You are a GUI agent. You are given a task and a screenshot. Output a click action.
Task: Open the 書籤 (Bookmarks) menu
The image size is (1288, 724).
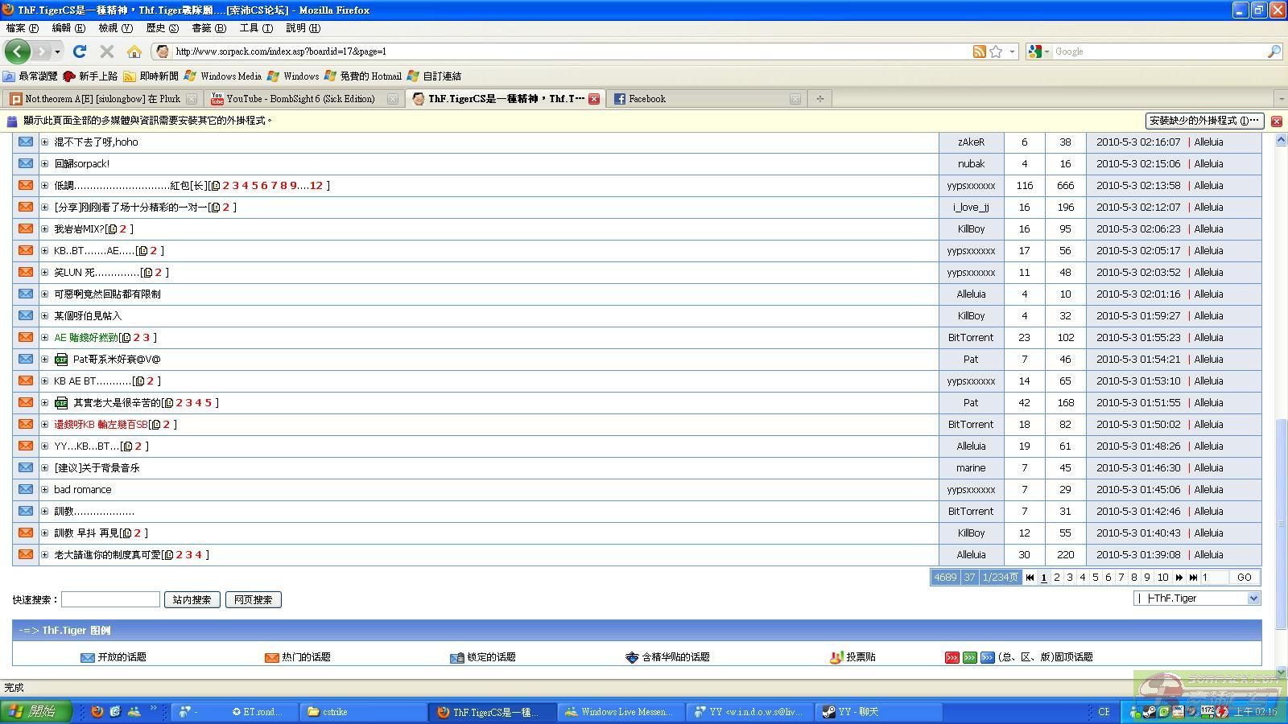pyautogui.click(x=208, y=28)
